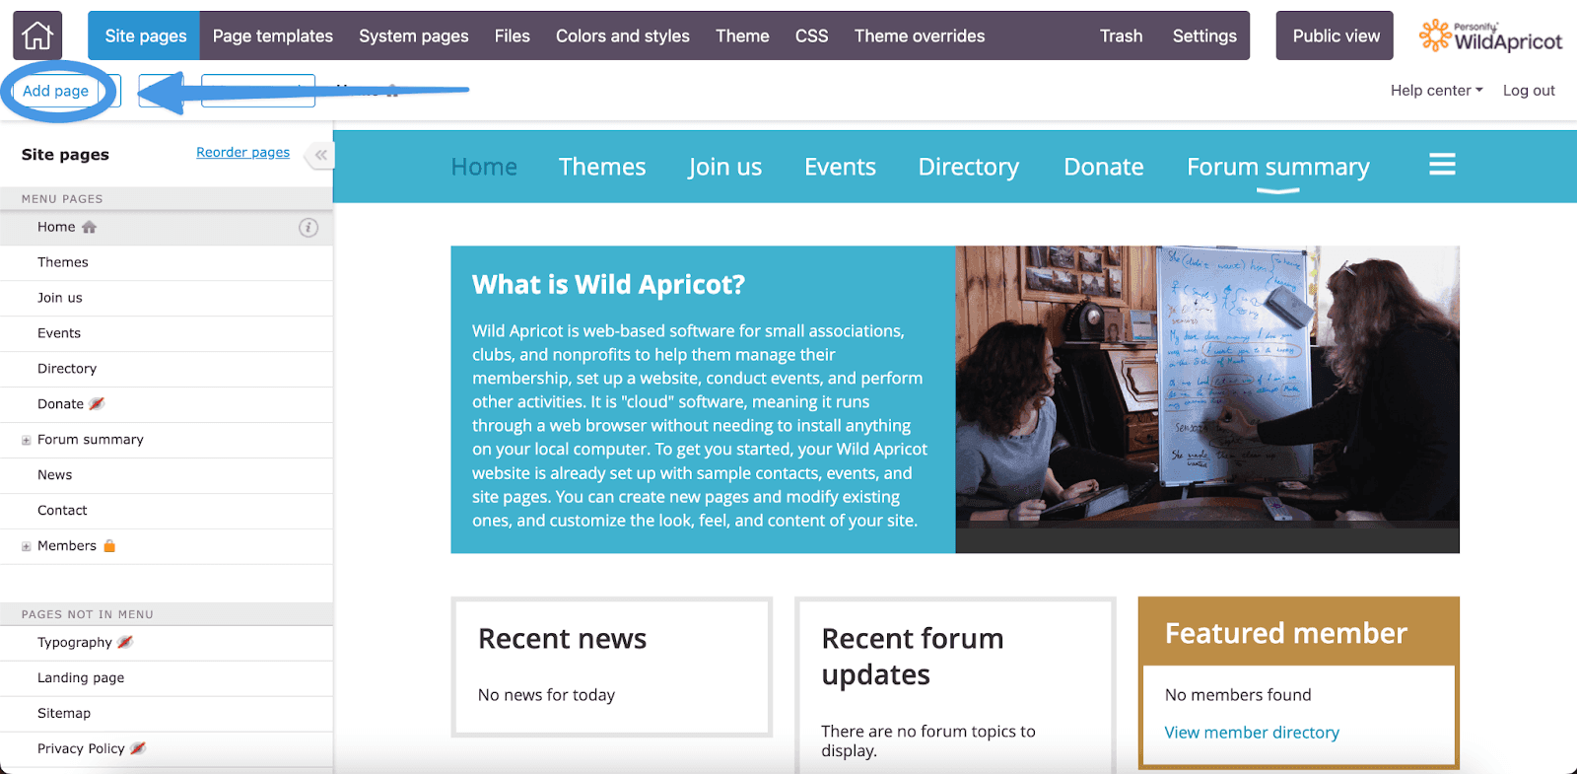Show info for the Home page row
Viewport: 1577px width, 774px height.
309,228
